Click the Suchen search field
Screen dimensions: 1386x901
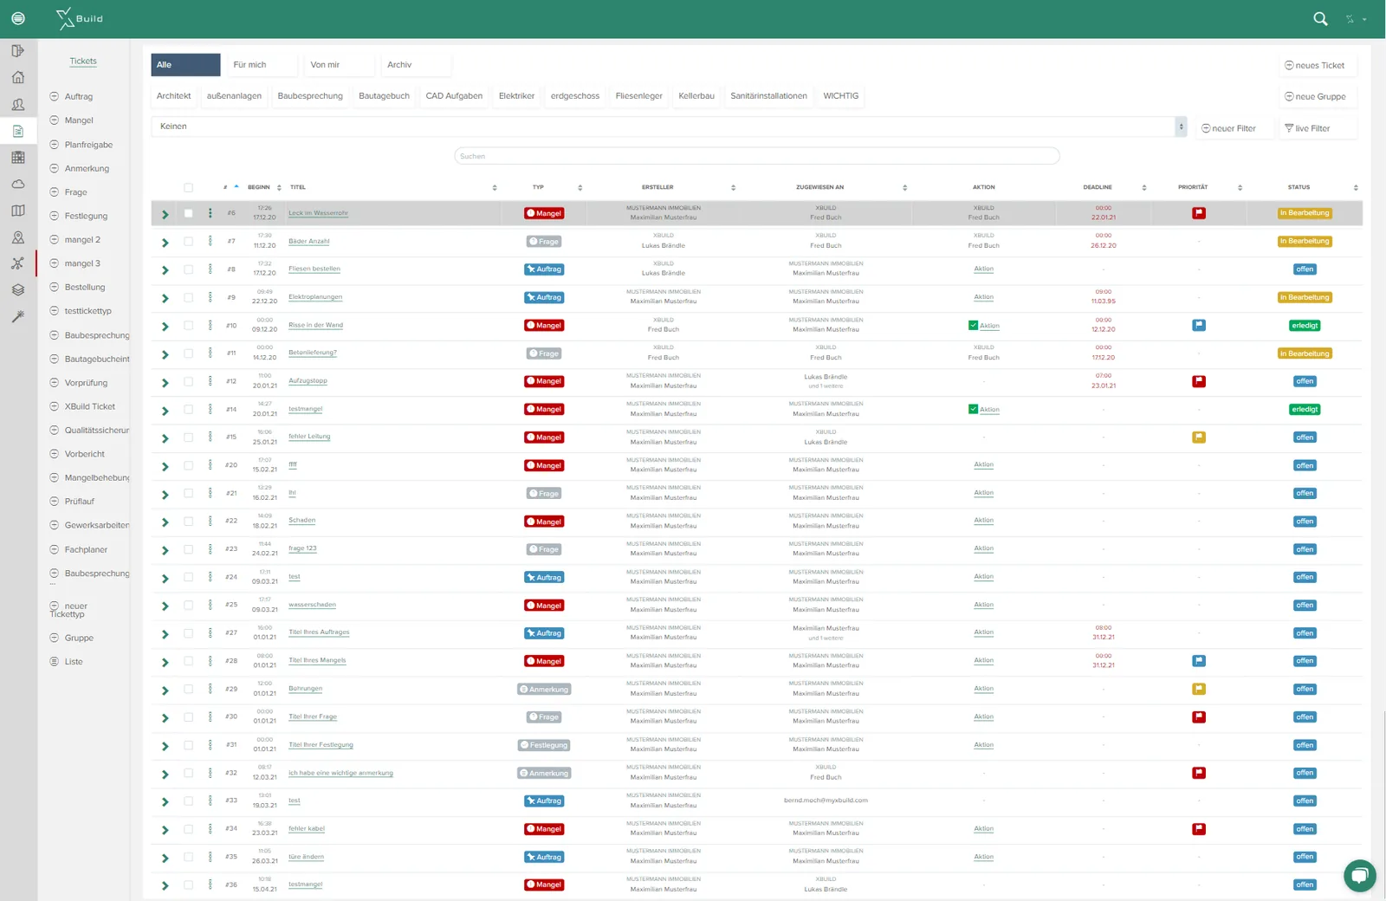(x=756, y=156)
